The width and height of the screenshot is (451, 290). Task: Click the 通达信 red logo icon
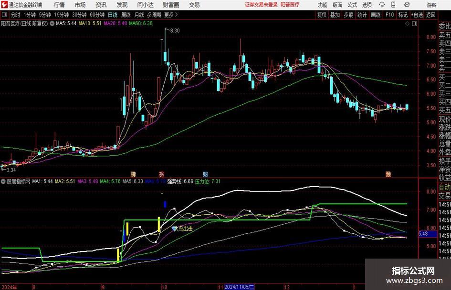(x=4, y=5)
